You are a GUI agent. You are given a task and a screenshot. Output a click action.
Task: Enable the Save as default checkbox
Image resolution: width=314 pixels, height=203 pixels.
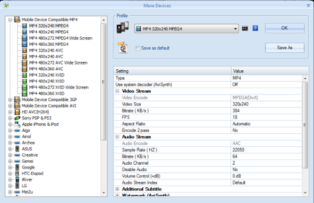coord(138,48)
